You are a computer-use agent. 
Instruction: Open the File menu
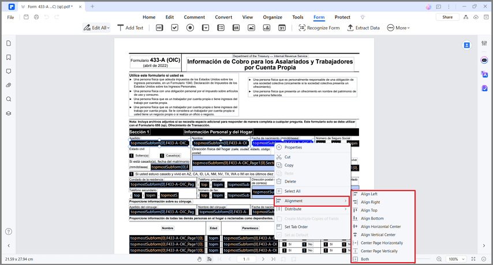pos(11,17)
